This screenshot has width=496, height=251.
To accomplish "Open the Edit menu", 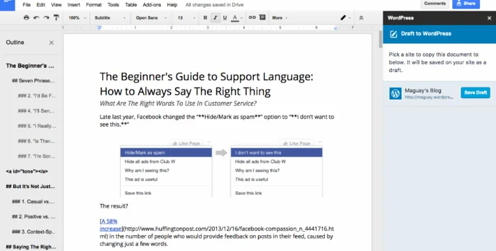I will click(41, 5).
